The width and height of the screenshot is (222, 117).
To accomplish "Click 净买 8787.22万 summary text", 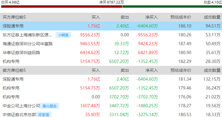I will 111,2.
